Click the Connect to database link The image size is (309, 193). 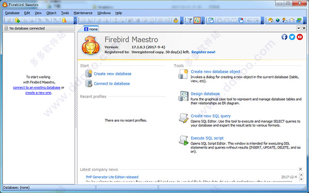click(x=112, y=84)
